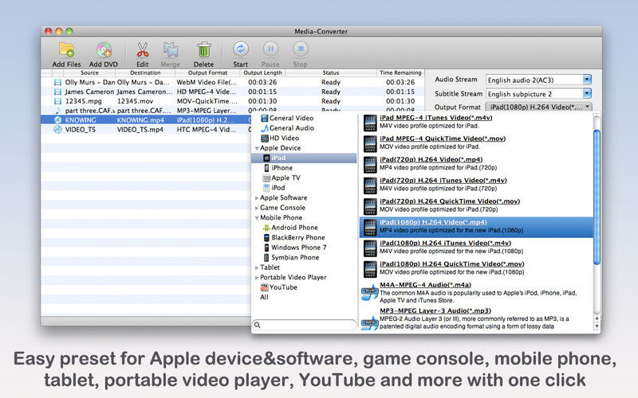Sort by the Output Length column header
The width and height of the screenshot is (638, 398).
click(x=262, y=72)
